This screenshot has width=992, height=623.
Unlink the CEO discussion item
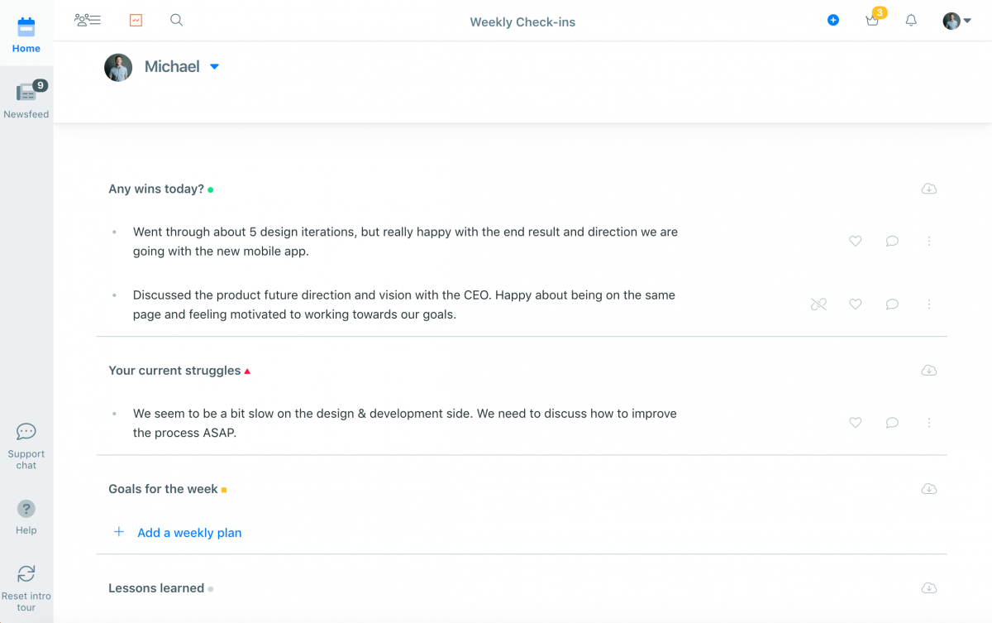[x=818, y=304]
